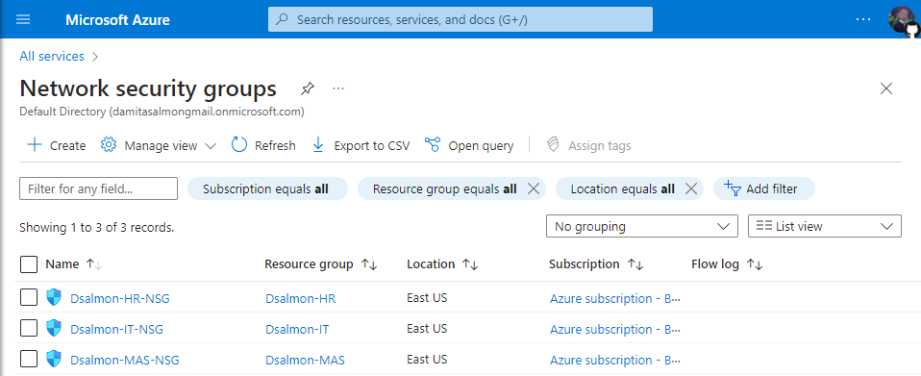Check the Dsalmon-IT-NSG row checkbox

click(29, 329)
